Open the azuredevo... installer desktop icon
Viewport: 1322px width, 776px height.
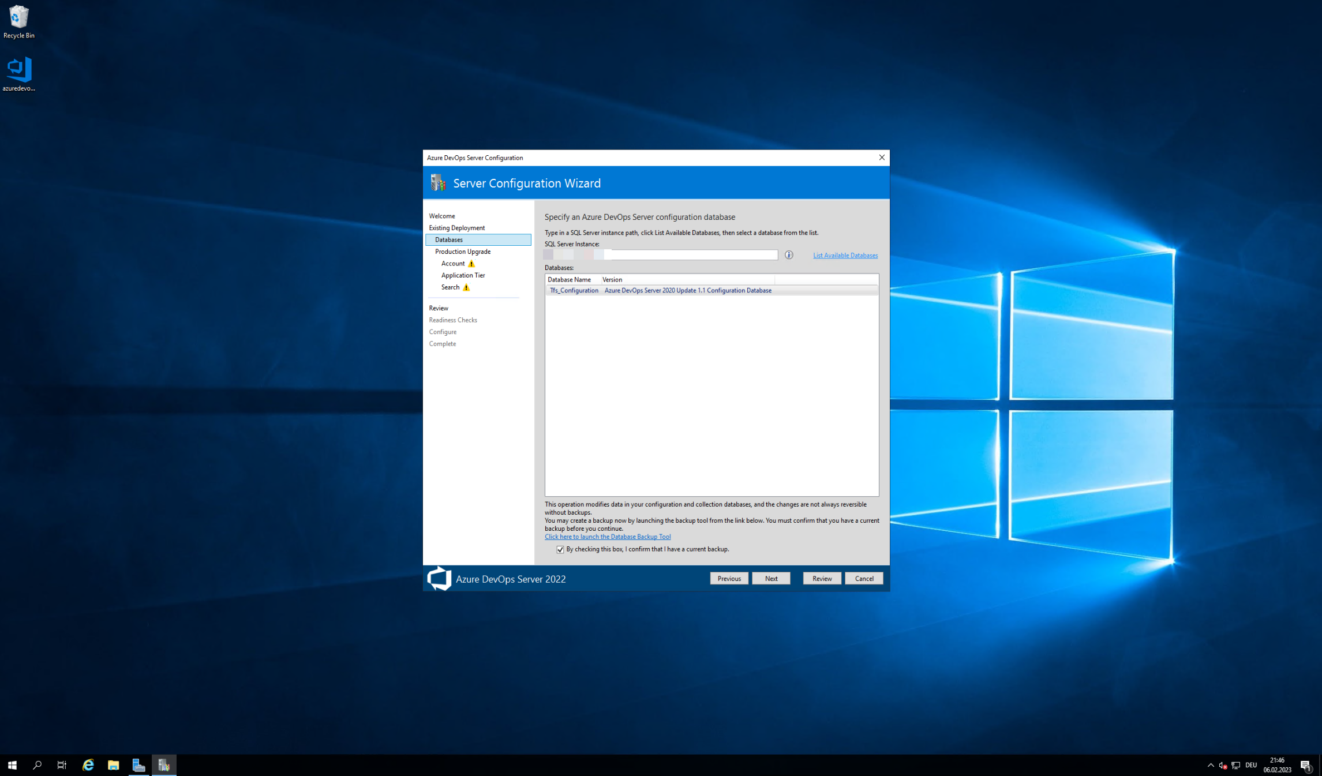pyautogui.click(x=18, y=74)
